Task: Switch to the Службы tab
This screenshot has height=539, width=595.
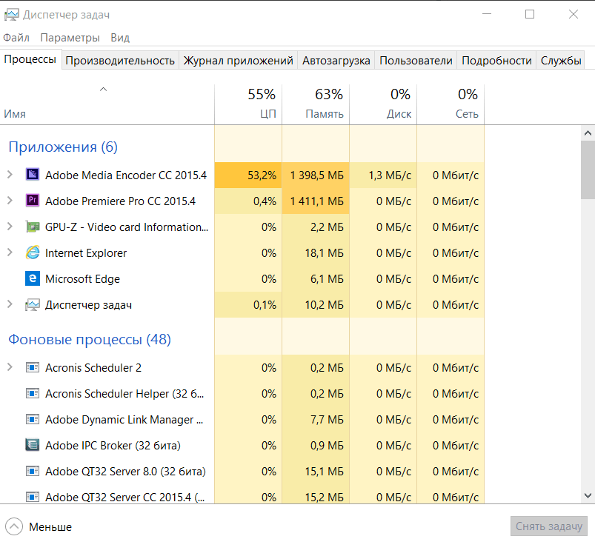Action: pyautogui.click(x=561, y=61)
